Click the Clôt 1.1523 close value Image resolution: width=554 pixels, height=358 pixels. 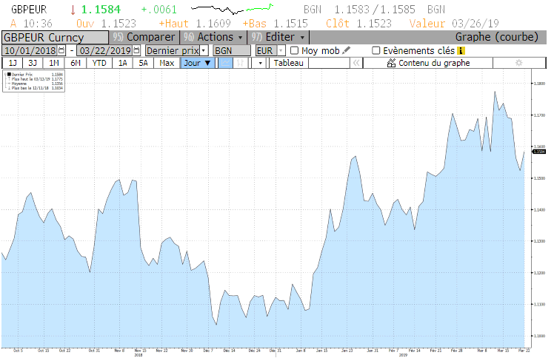[358, 24]
